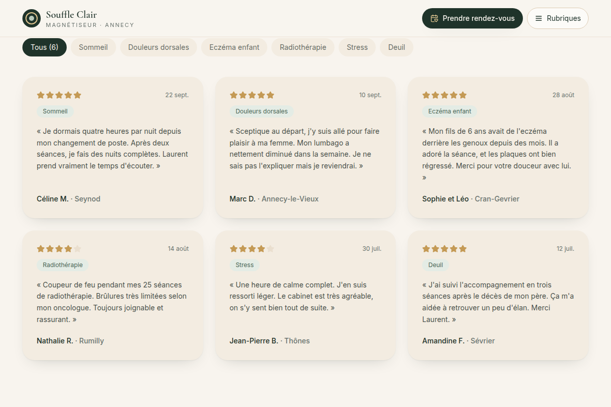Click the Deuil tag on Amandine's review

tap(436, 265)
